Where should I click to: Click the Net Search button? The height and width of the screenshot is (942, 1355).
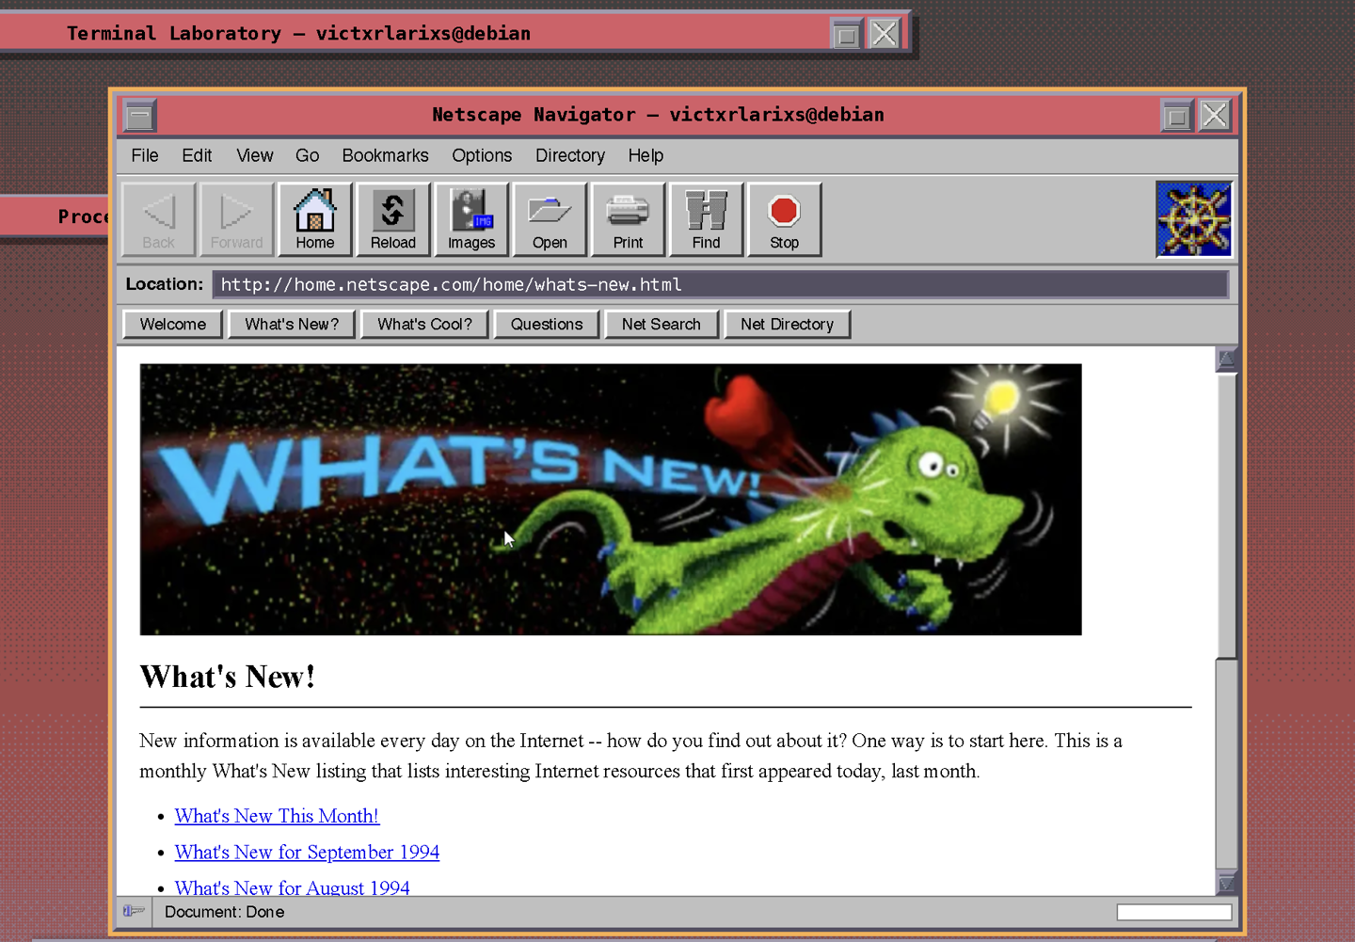click(x=662, y=324)
